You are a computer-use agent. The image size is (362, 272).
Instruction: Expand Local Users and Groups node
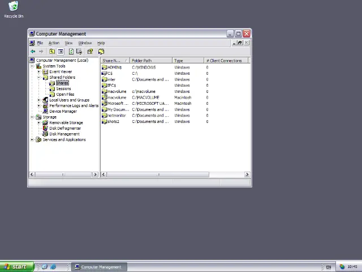(x=39, y=100)
